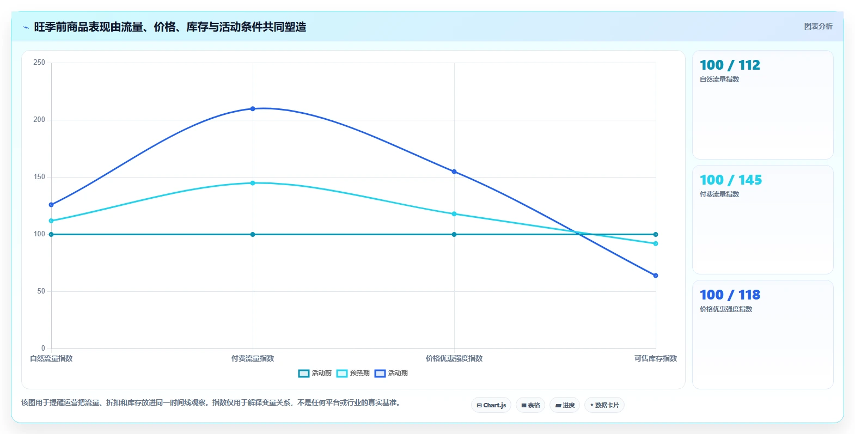Click the 活动前 data point at 可售库存指数
The width and height of the screenshot is (855, 434).
(656, 235)
